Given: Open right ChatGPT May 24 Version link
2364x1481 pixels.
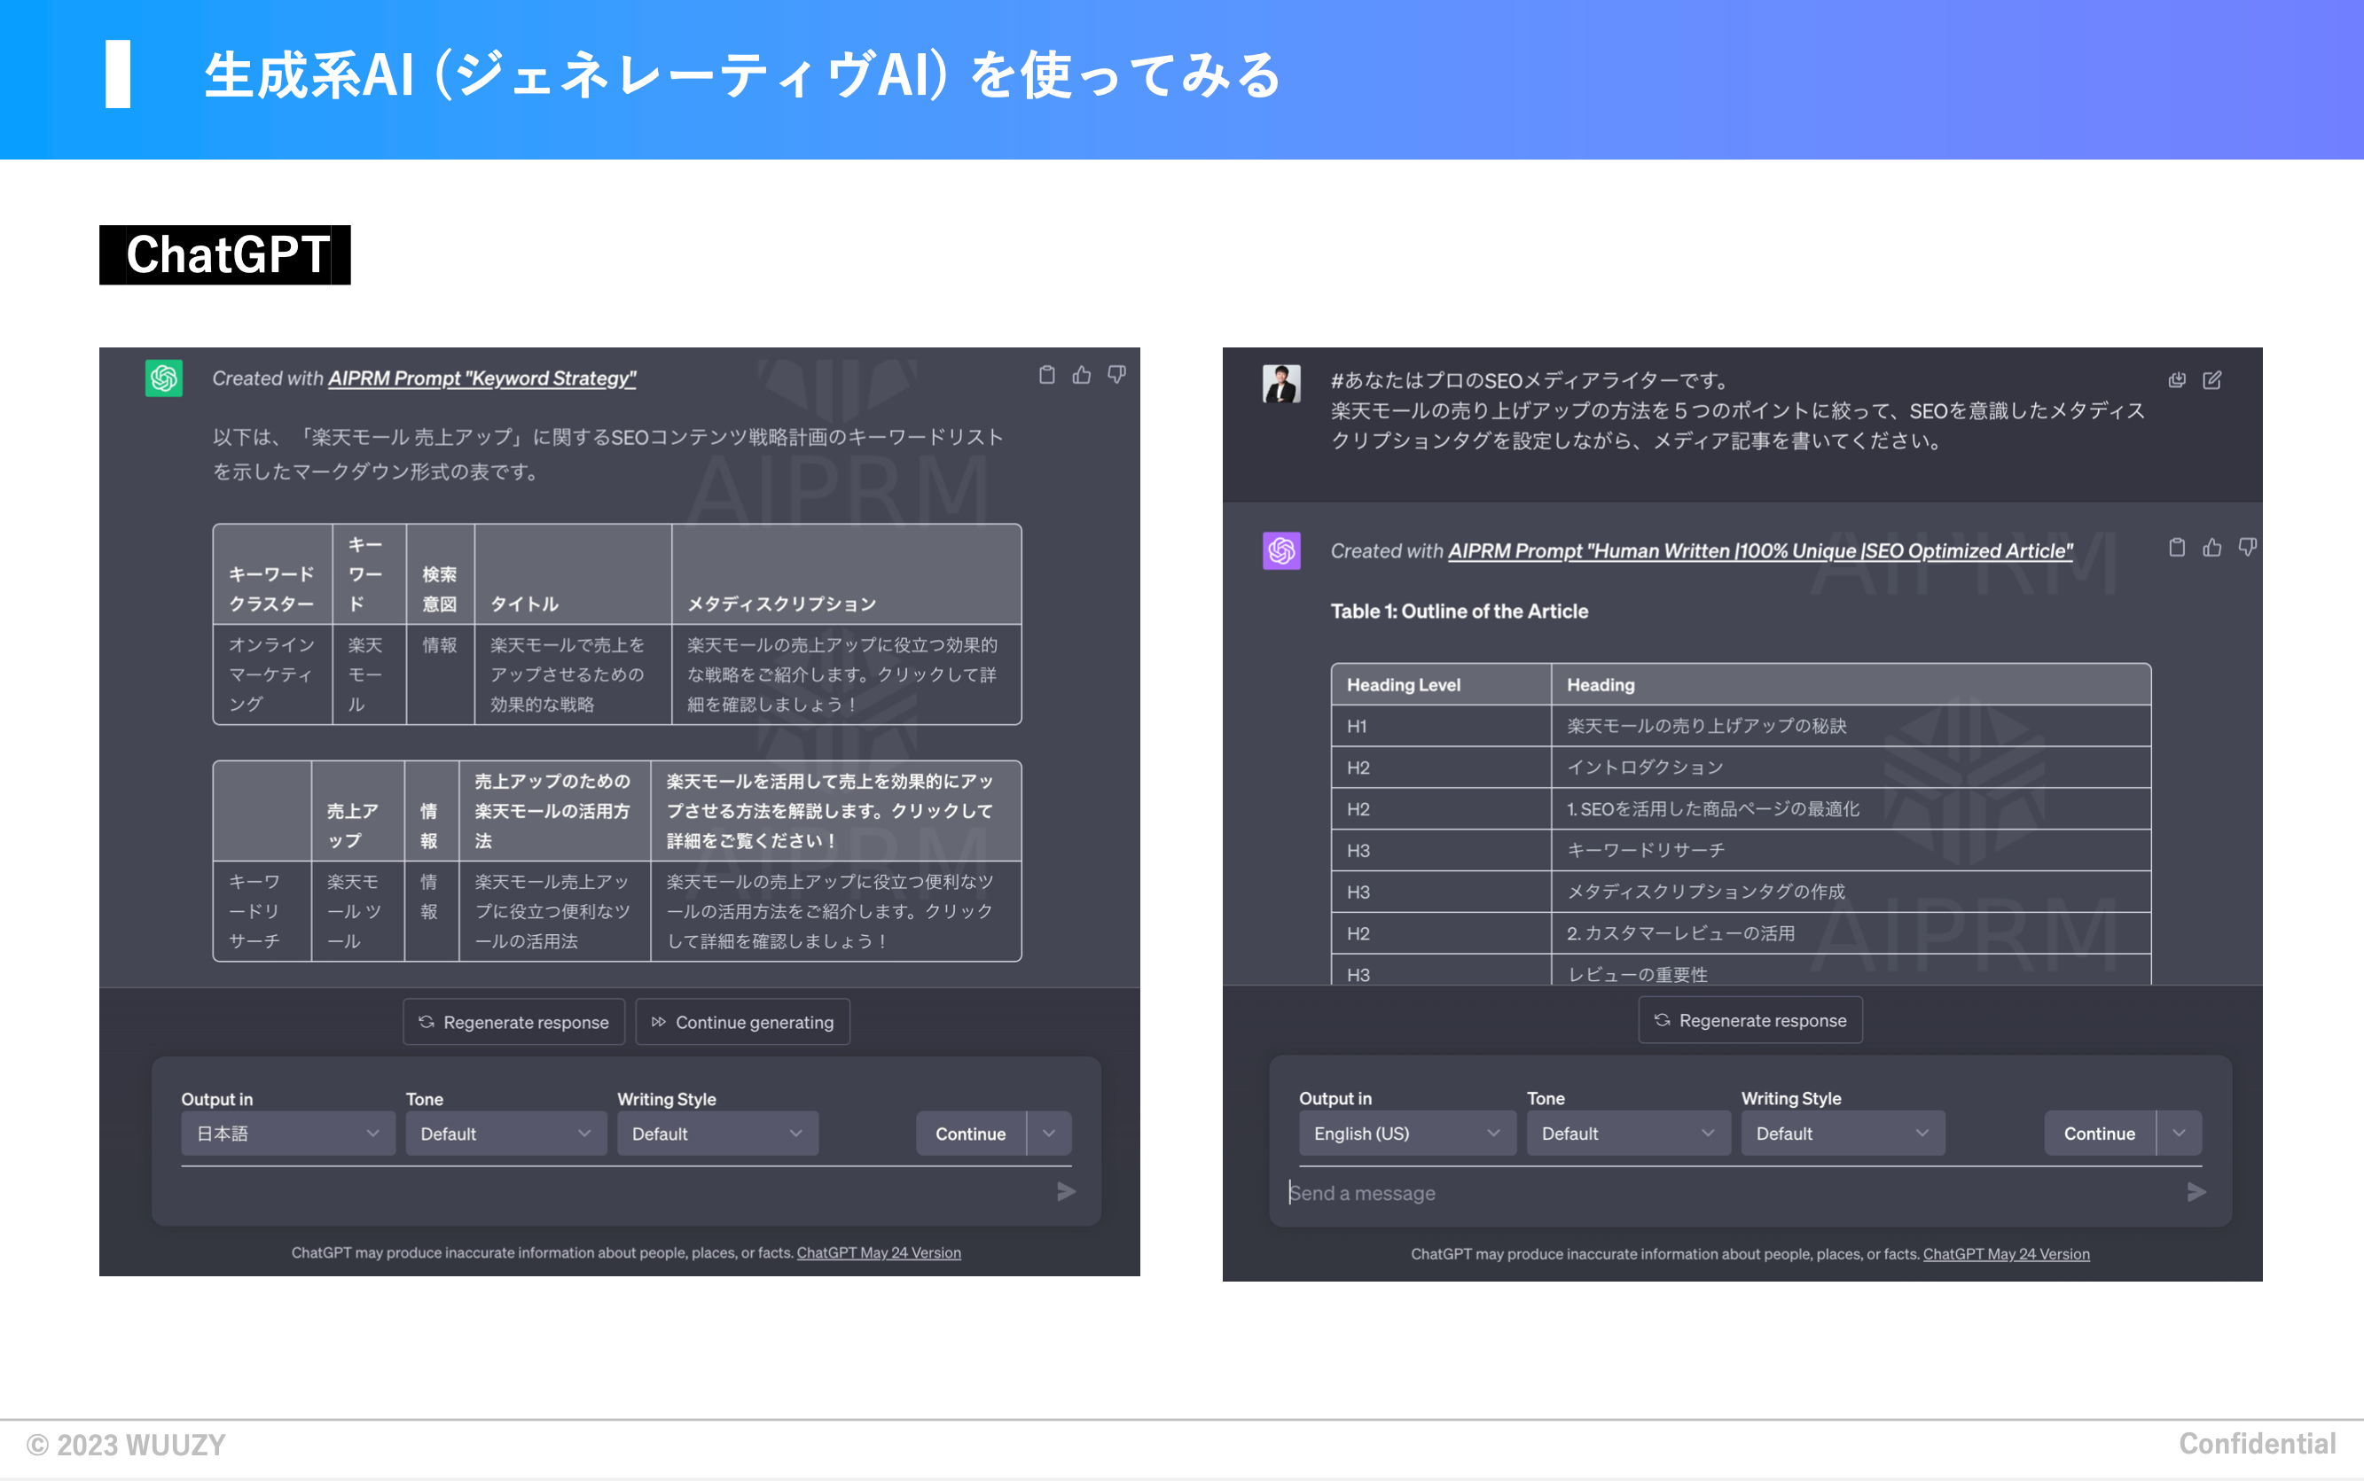Looking at the screenshot, I should [2006, 1254].
